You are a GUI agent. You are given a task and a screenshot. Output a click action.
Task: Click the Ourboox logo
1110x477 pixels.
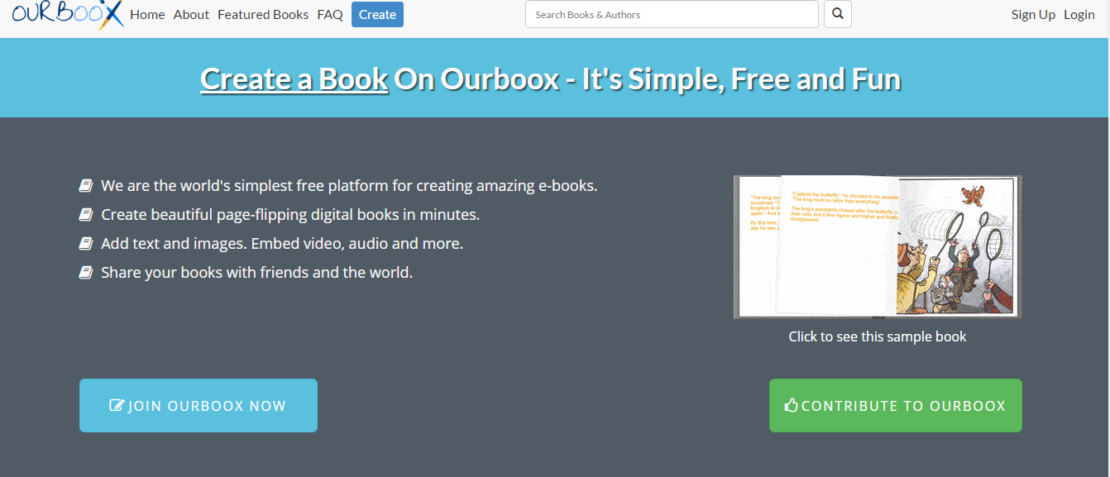(67, 15)
